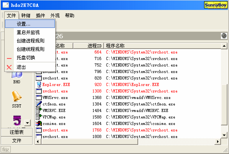Viewport: 229px width, 154px height.
Task: Click the svchost.exe 1768 window icon
Action: 39,130
